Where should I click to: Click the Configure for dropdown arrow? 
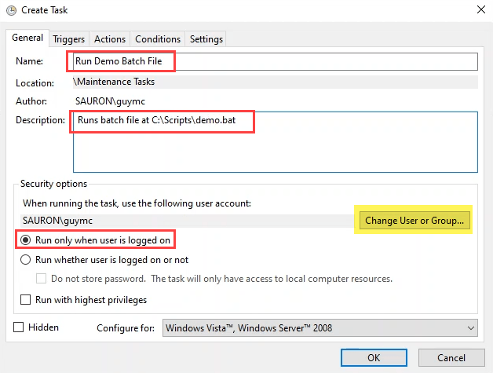point(470,327)
